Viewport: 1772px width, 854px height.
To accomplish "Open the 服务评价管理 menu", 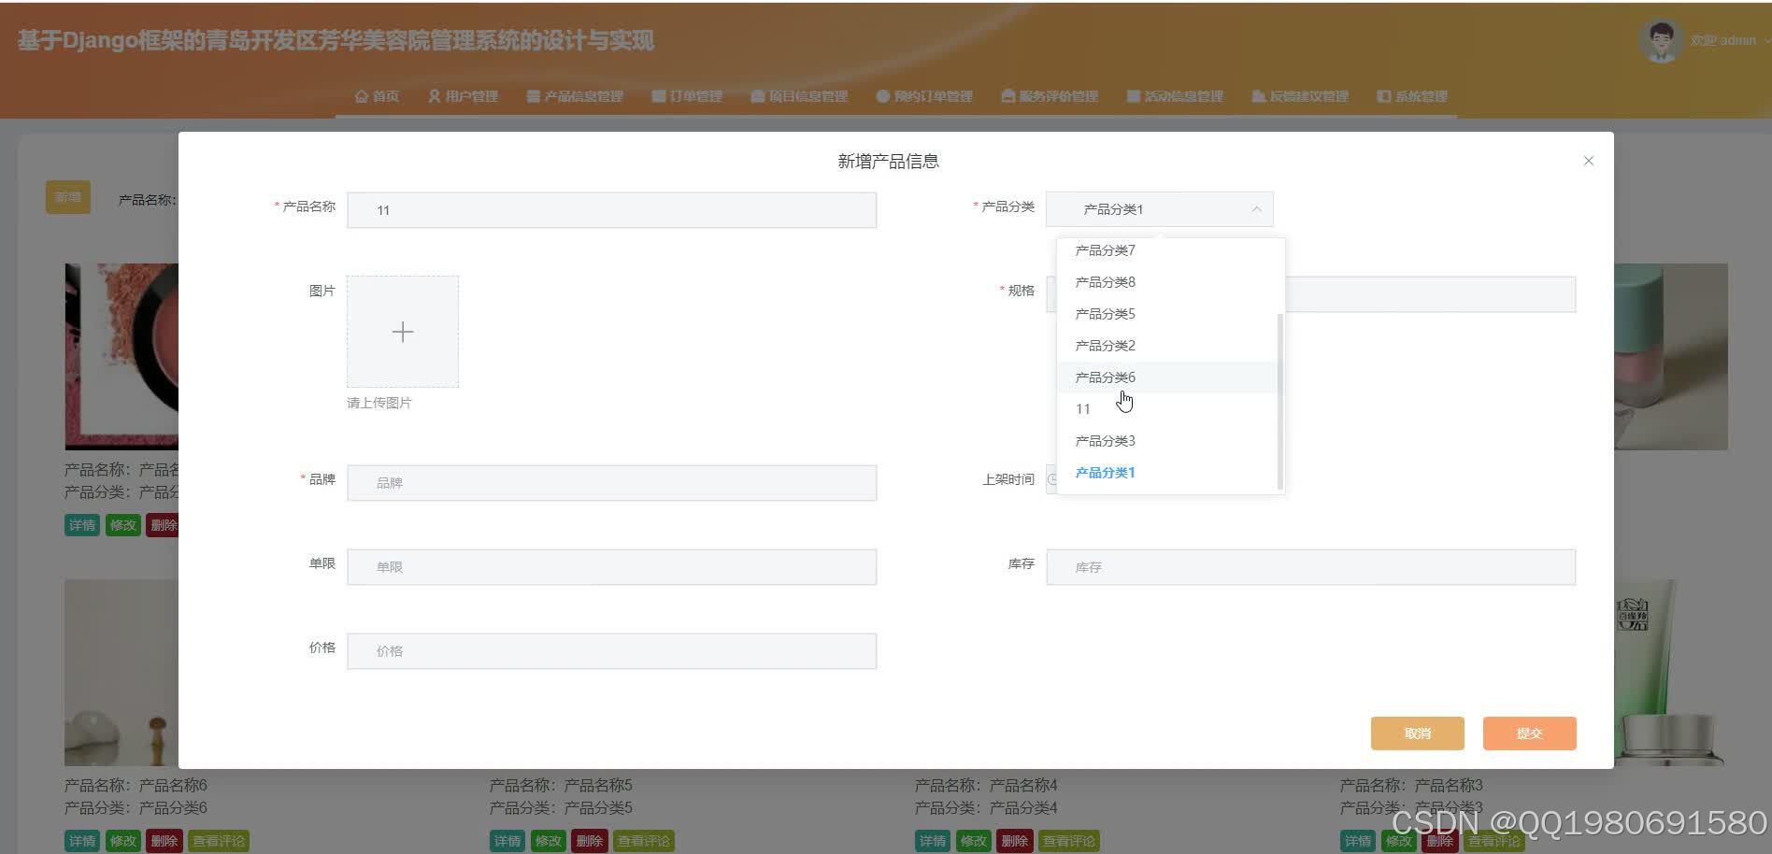I will (x=1050, y=96).
